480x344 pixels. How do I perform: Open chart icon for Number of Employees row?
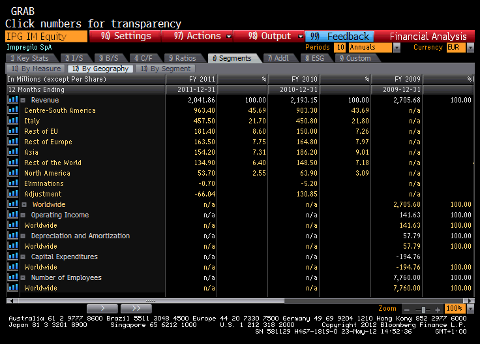tap(13, 277)
